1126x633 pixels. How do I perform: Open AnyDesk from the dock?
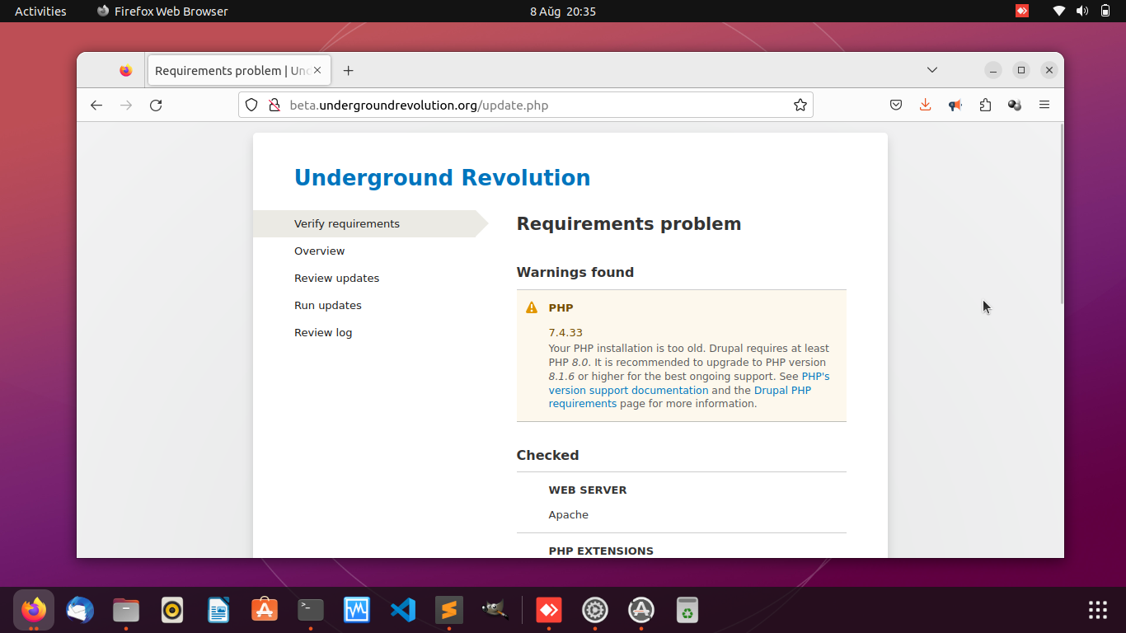[549, 610]
